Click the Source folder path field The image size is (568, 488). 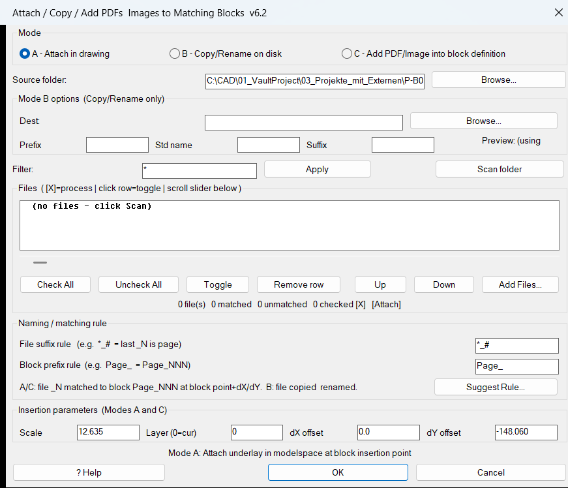(x=315, y=80)
